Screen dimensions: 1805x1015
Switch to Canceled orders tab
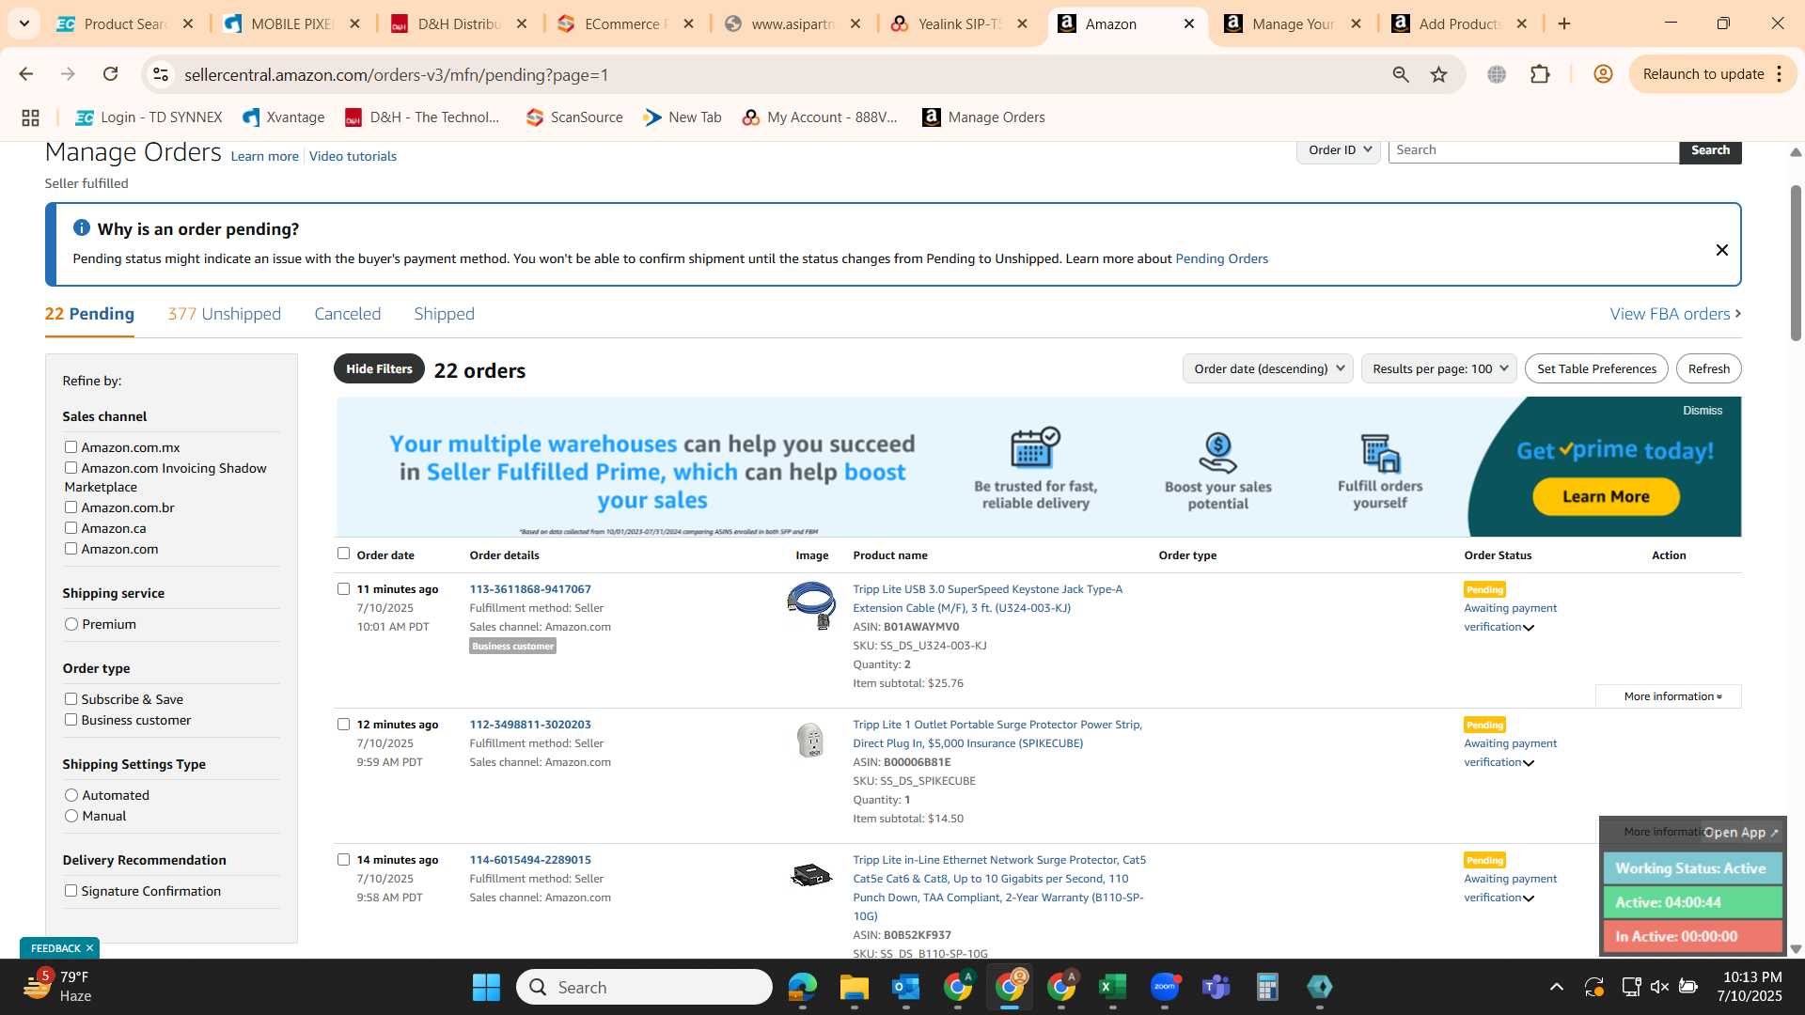(x=347, y=314)
